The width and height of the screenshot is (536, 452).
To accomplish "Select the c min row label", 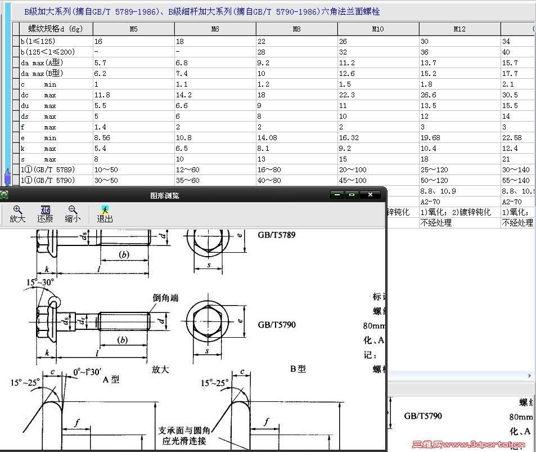I will 56,84.
